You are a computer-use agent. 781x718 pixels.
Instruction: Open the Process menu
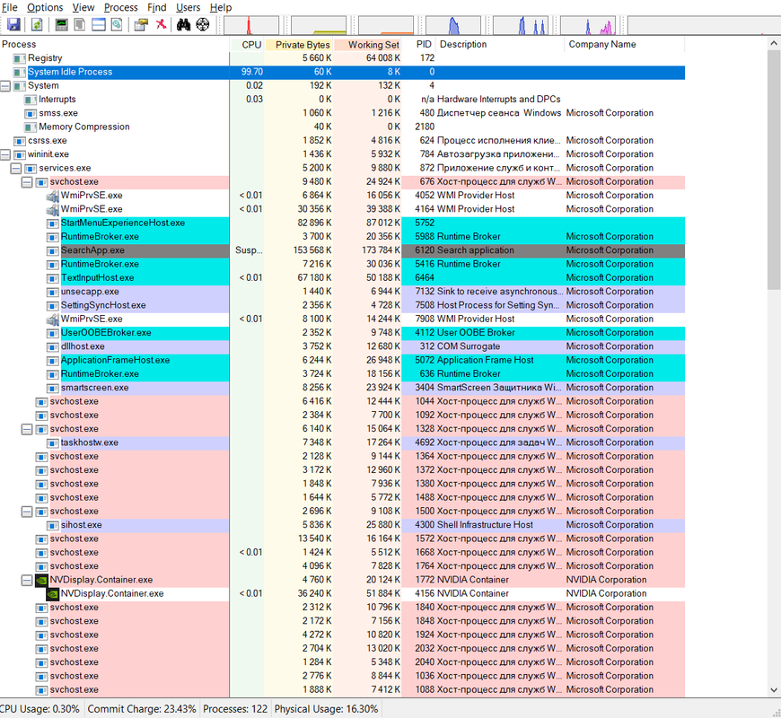pos(120,7)
